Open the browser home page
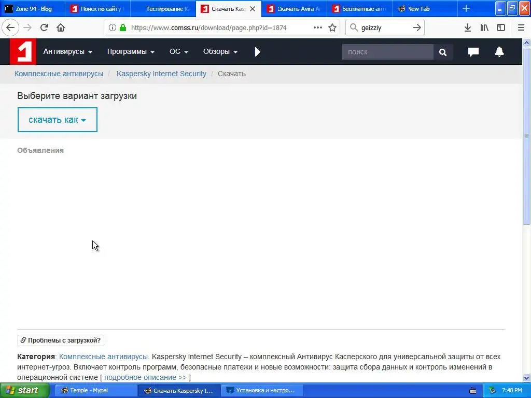The height and width of the screenshot is (398, 531). (x=61, y=27)
